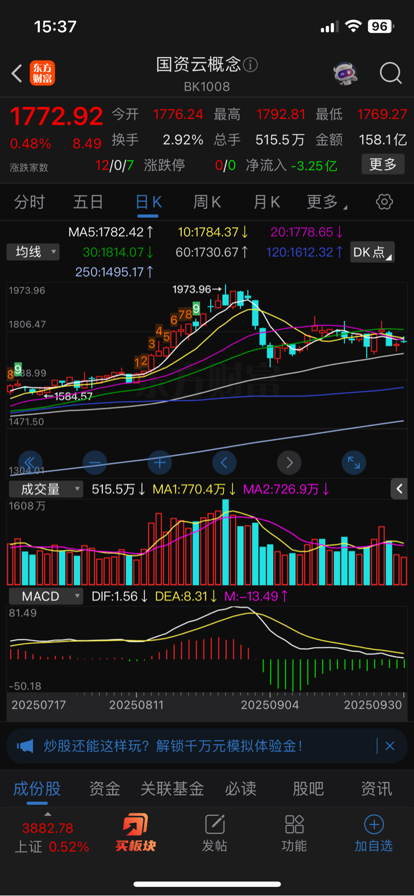Open DK点 dropdown

click(x=372, y=252)
